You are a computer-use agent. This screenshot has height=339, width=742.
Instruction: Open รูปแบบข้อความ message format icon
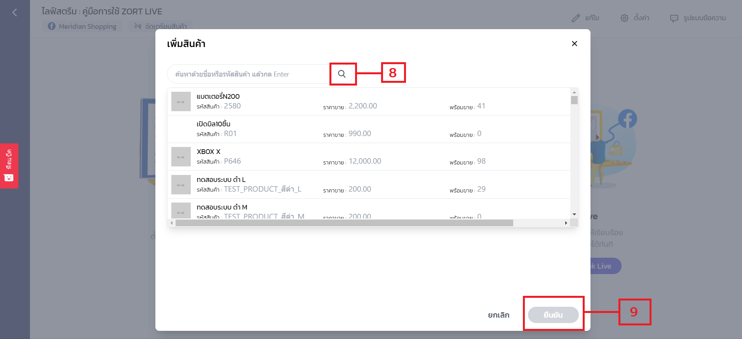(x=674, y=18)
